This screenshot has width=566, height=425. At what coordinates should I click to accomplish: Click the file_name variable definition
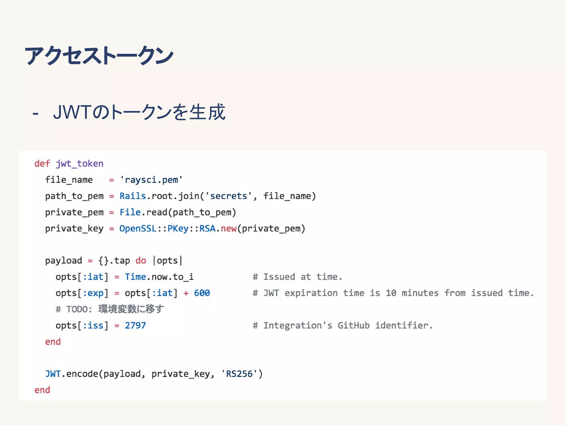click(69, 180)
